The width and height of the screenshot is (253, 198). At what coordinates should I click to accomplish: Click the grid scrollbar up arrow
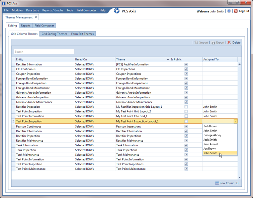(x=240, y=64)
